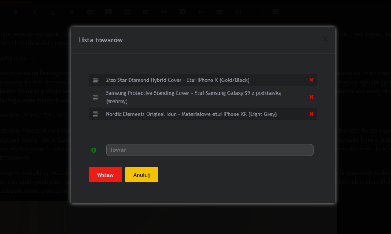This screenshot has height=234, width=391.
Task: Click the reorder handle for the Samsung Protective row
Action: [96, 97]
